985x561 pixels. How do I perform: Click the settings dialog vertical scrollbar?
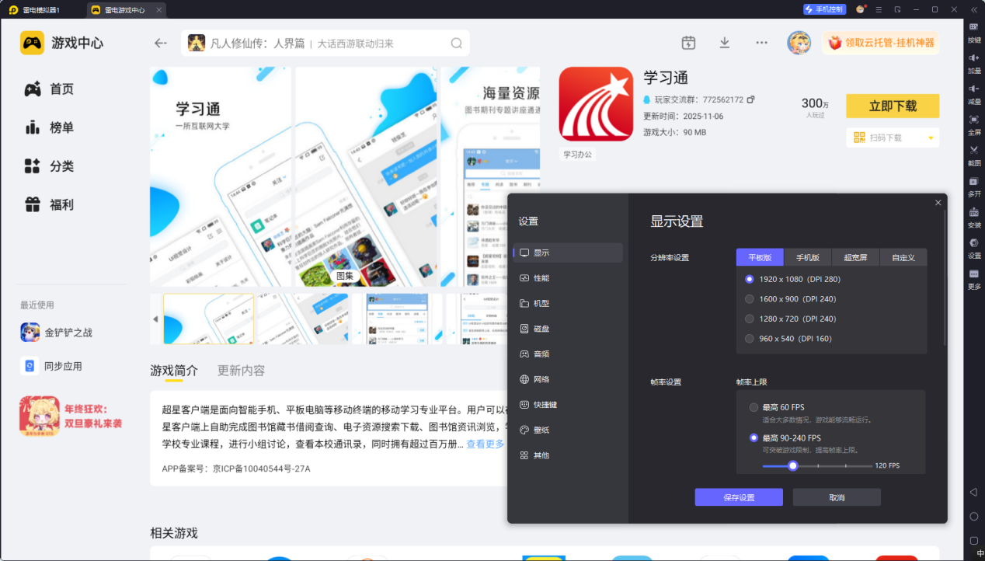(x=945, y=278)
